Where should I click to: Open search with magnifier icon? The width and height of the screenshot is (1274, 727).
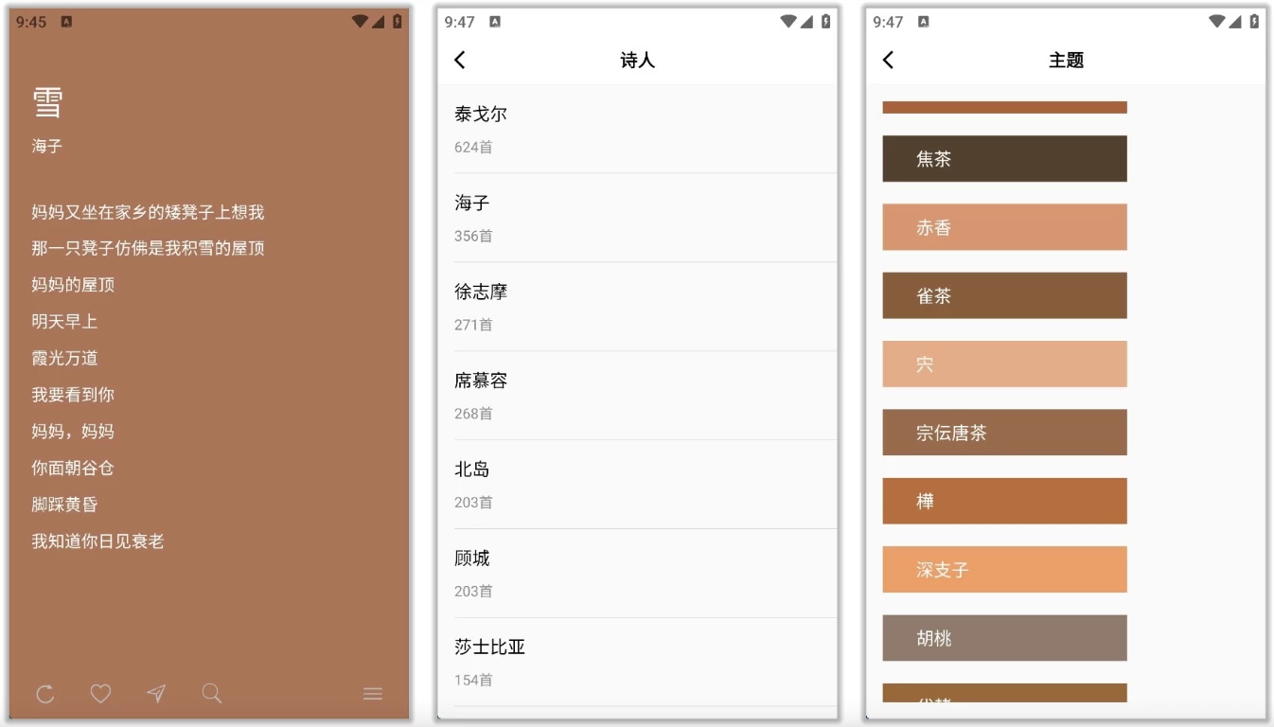click(x=212, y=695)
